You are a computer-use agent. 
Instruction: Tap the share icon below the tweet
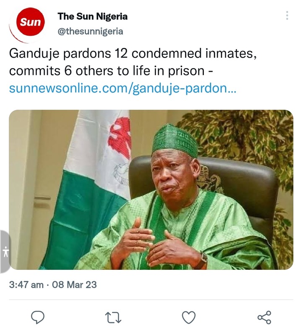(264, 316)
